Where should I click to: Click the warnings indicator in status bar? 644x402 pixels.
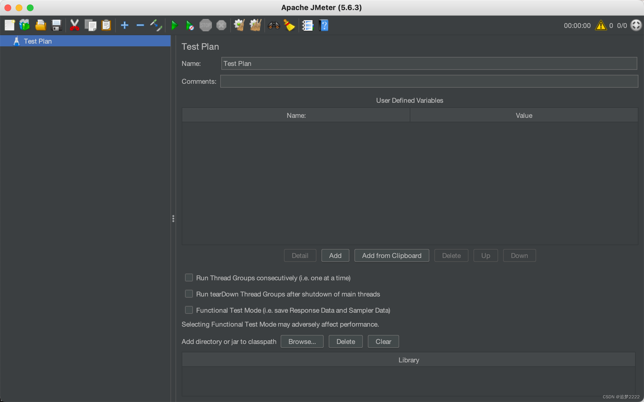pos(600,25)
